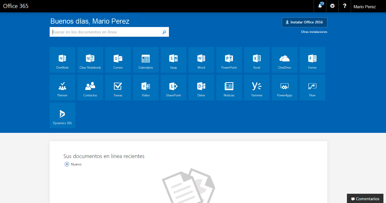
Task: Open the Excel app tile
Action: 257,60
